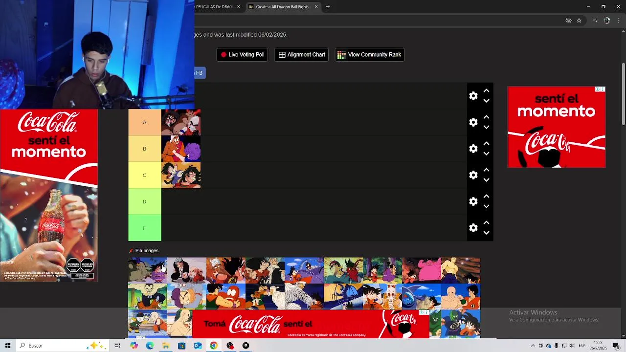
Task: Close the Create a All Dragon Ball Fights tab
Action: pyautogui.click(x=316, y=7)
